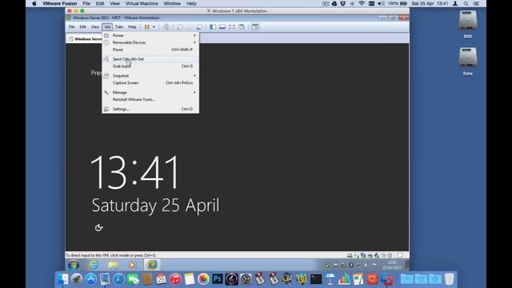Click the Workstation pause toolbar button
Screen dimensions: 512x288
147,26
